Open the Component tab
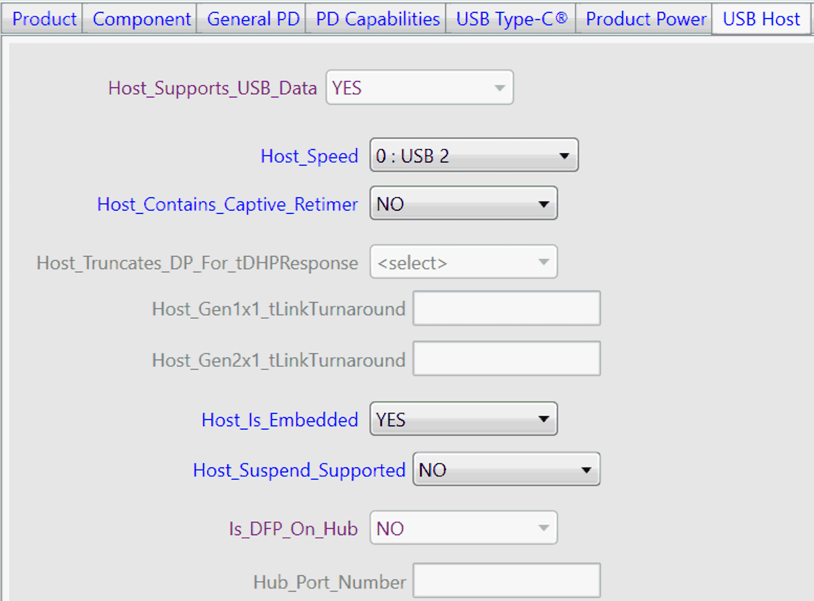The height and width of the screenshot is (601, 814). 140,18
